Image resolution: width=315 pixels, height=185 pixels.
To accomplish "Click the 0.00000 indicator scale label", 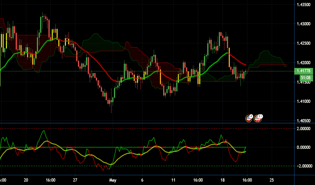I will click(x=304, y=147).
